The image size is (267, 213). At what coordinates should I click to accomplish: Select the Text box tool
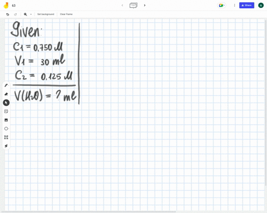click(6, 137)
